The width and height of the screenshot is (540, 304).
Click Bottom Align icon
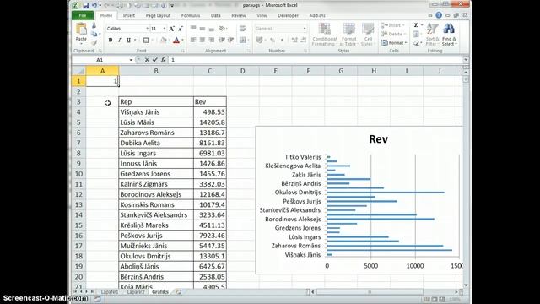click(212, 29)
